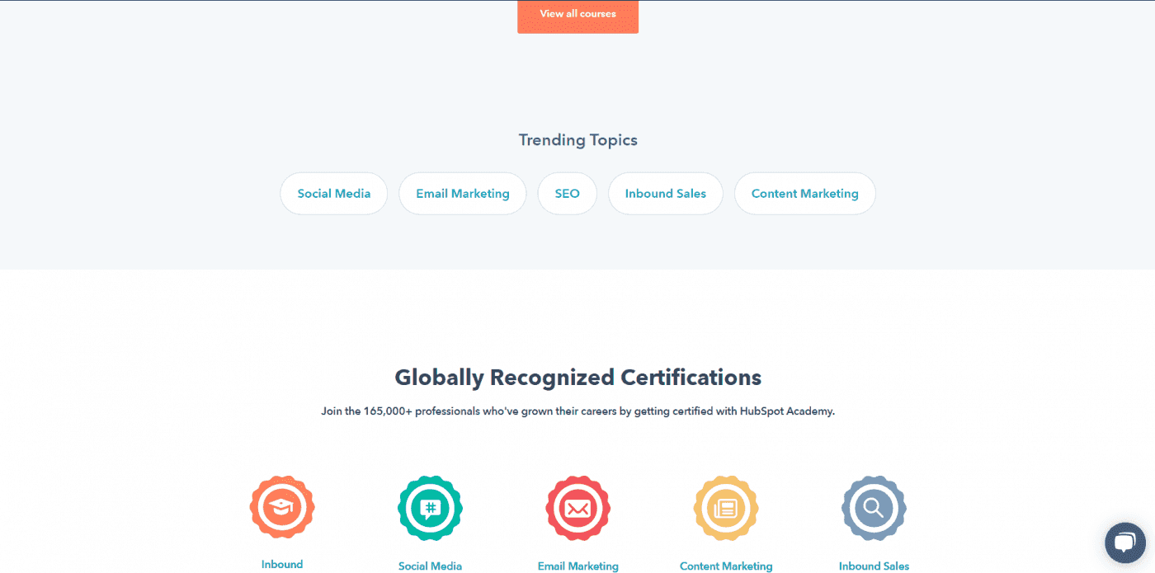Open the Inbound Sales certification link text
The height and width of the screenshot is (573, 1155).
click(x=874, y=566)
